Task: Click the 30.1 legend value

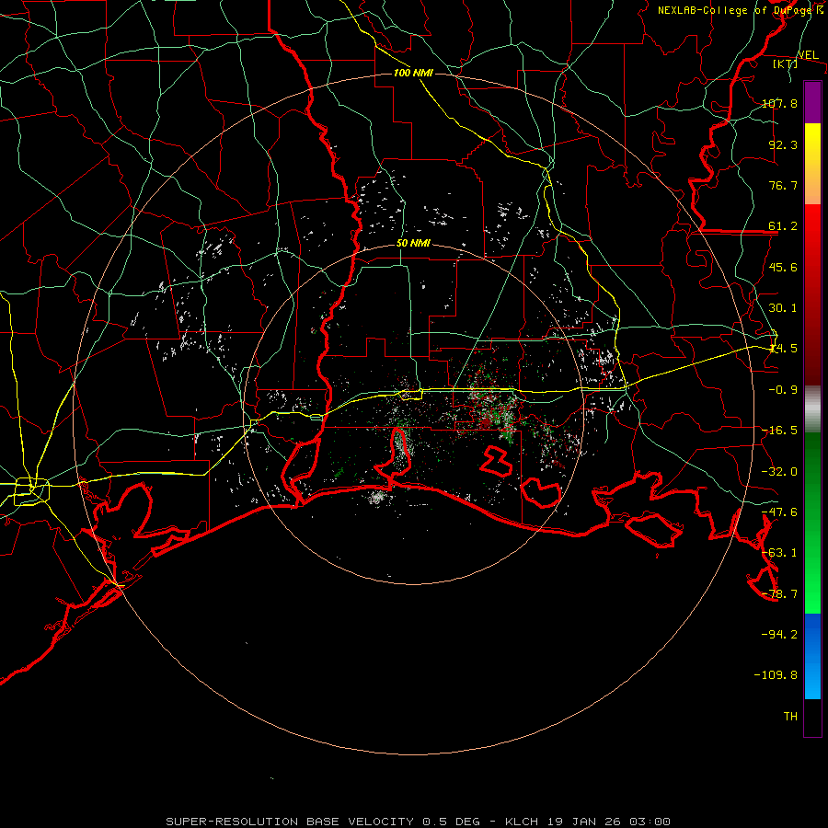Action: pos(783,308)
